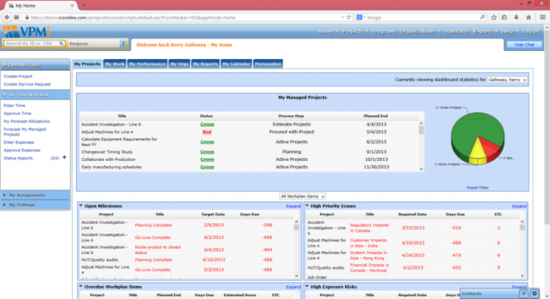Image resolution: width=550 pixels, height=299 pixels.
Task: Open the bookmarks list icon
Action: click(x=504, y=17)
